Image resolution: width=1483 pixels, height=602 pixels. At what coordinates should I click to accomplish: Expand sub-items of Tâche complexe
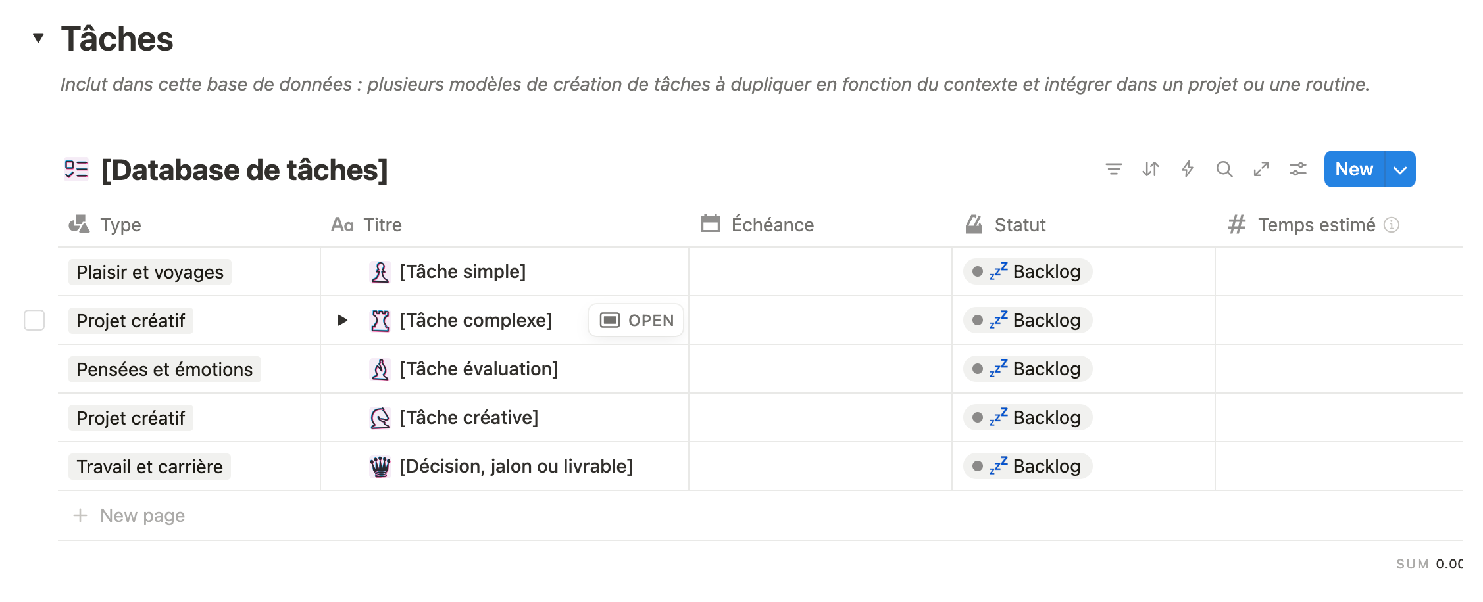pyautogui.click(x=342, y=320)
